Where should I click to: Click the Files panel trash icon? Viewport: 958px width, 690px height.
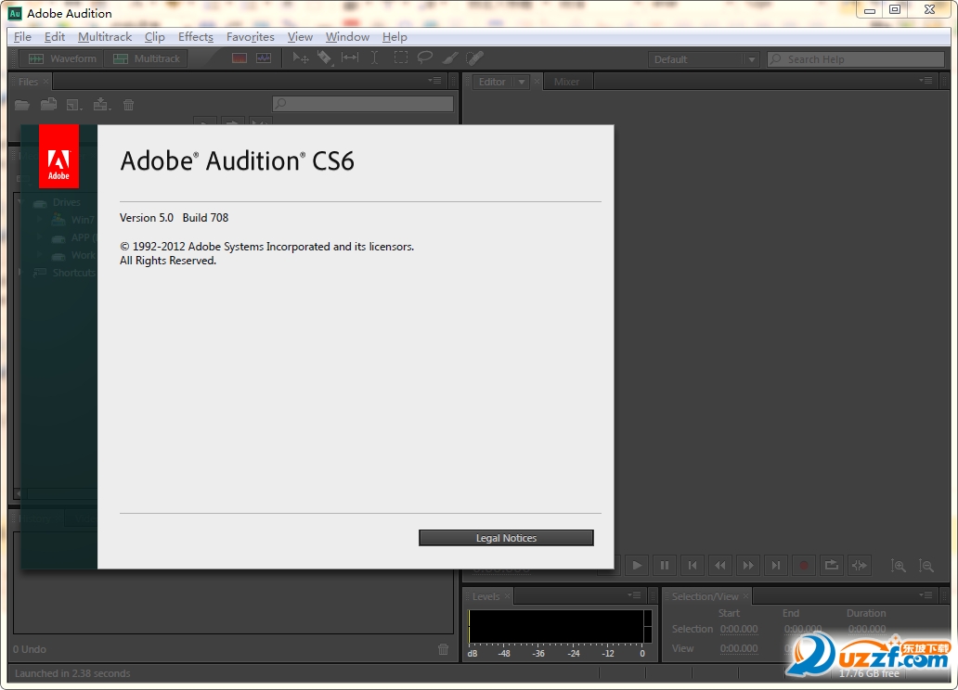(x=128, y=105)
